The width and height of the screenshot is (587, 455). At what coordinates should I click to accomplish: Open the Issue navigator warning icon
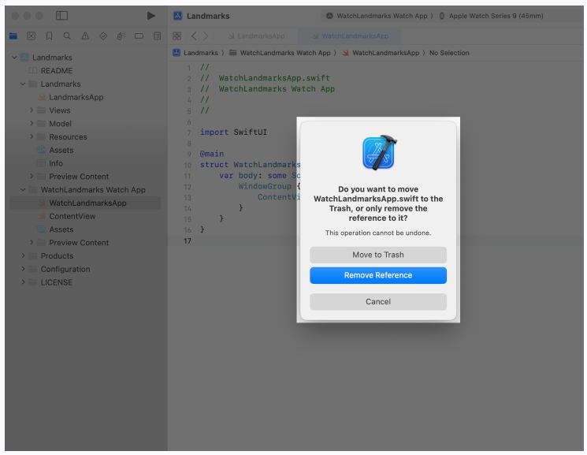click(85, 36)
